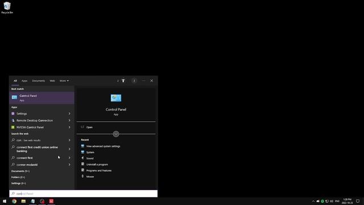Click the search text input field

[84, 194]
